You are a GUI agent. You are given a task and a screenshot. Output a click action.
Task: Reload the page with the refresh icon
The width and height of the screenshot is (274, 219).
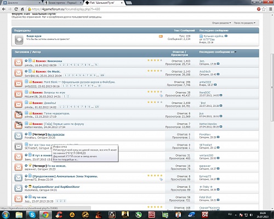pyautogui.click(x=16, y=9)
